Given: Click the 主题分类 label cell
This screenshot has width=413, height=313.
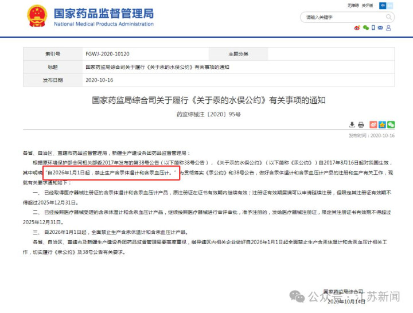Looking at the screenshot, I should click(x=238, y=54).
